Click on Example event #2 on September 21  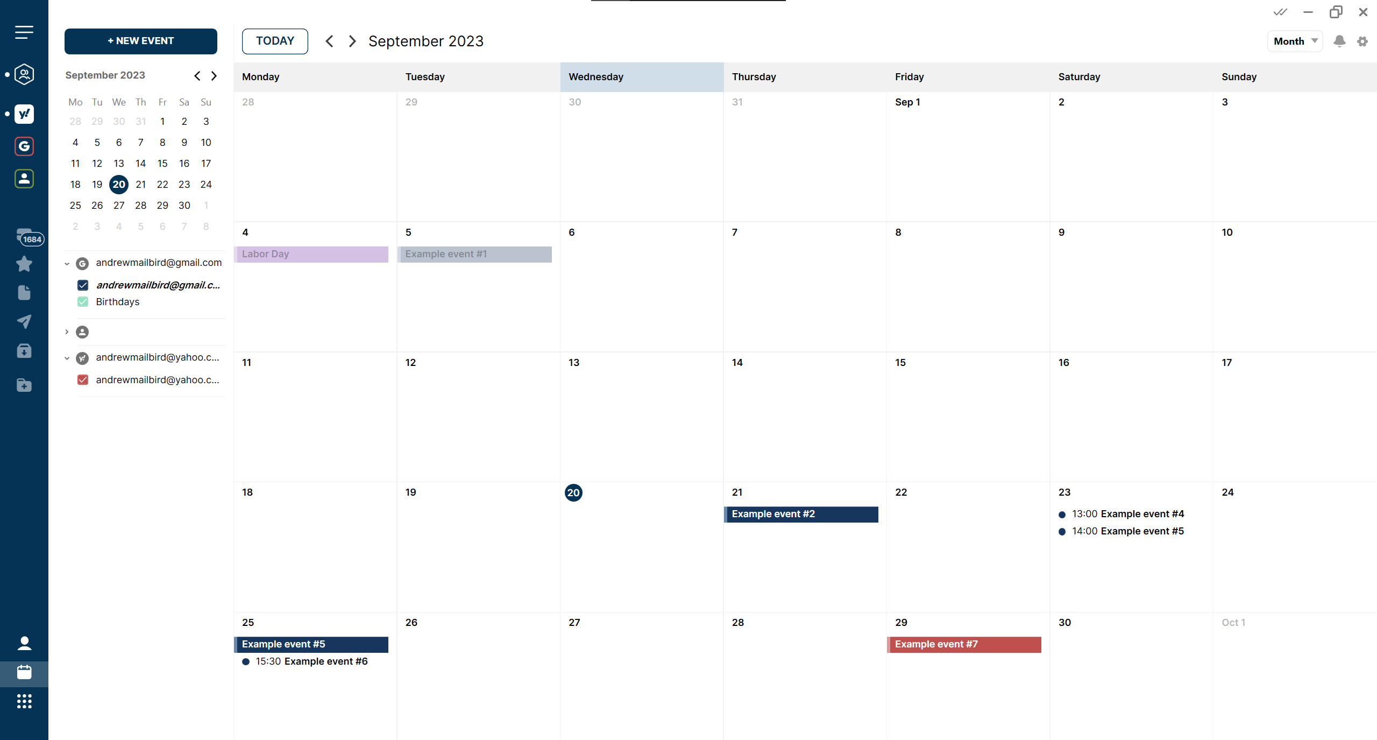tap(801, 514)
